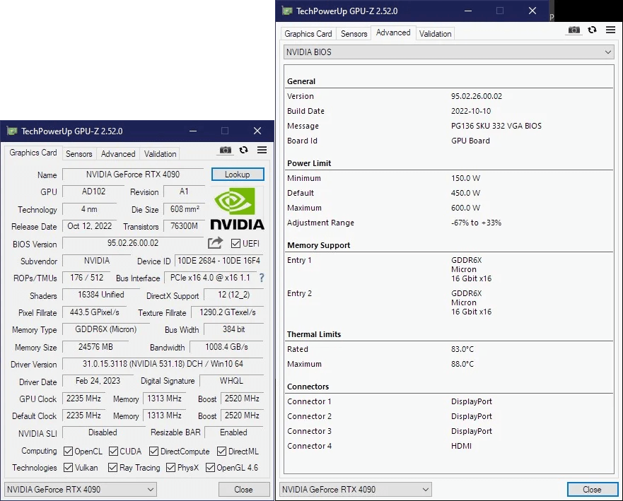Open NVIDIA BIOS dropdown in Advanced tab

448,52
